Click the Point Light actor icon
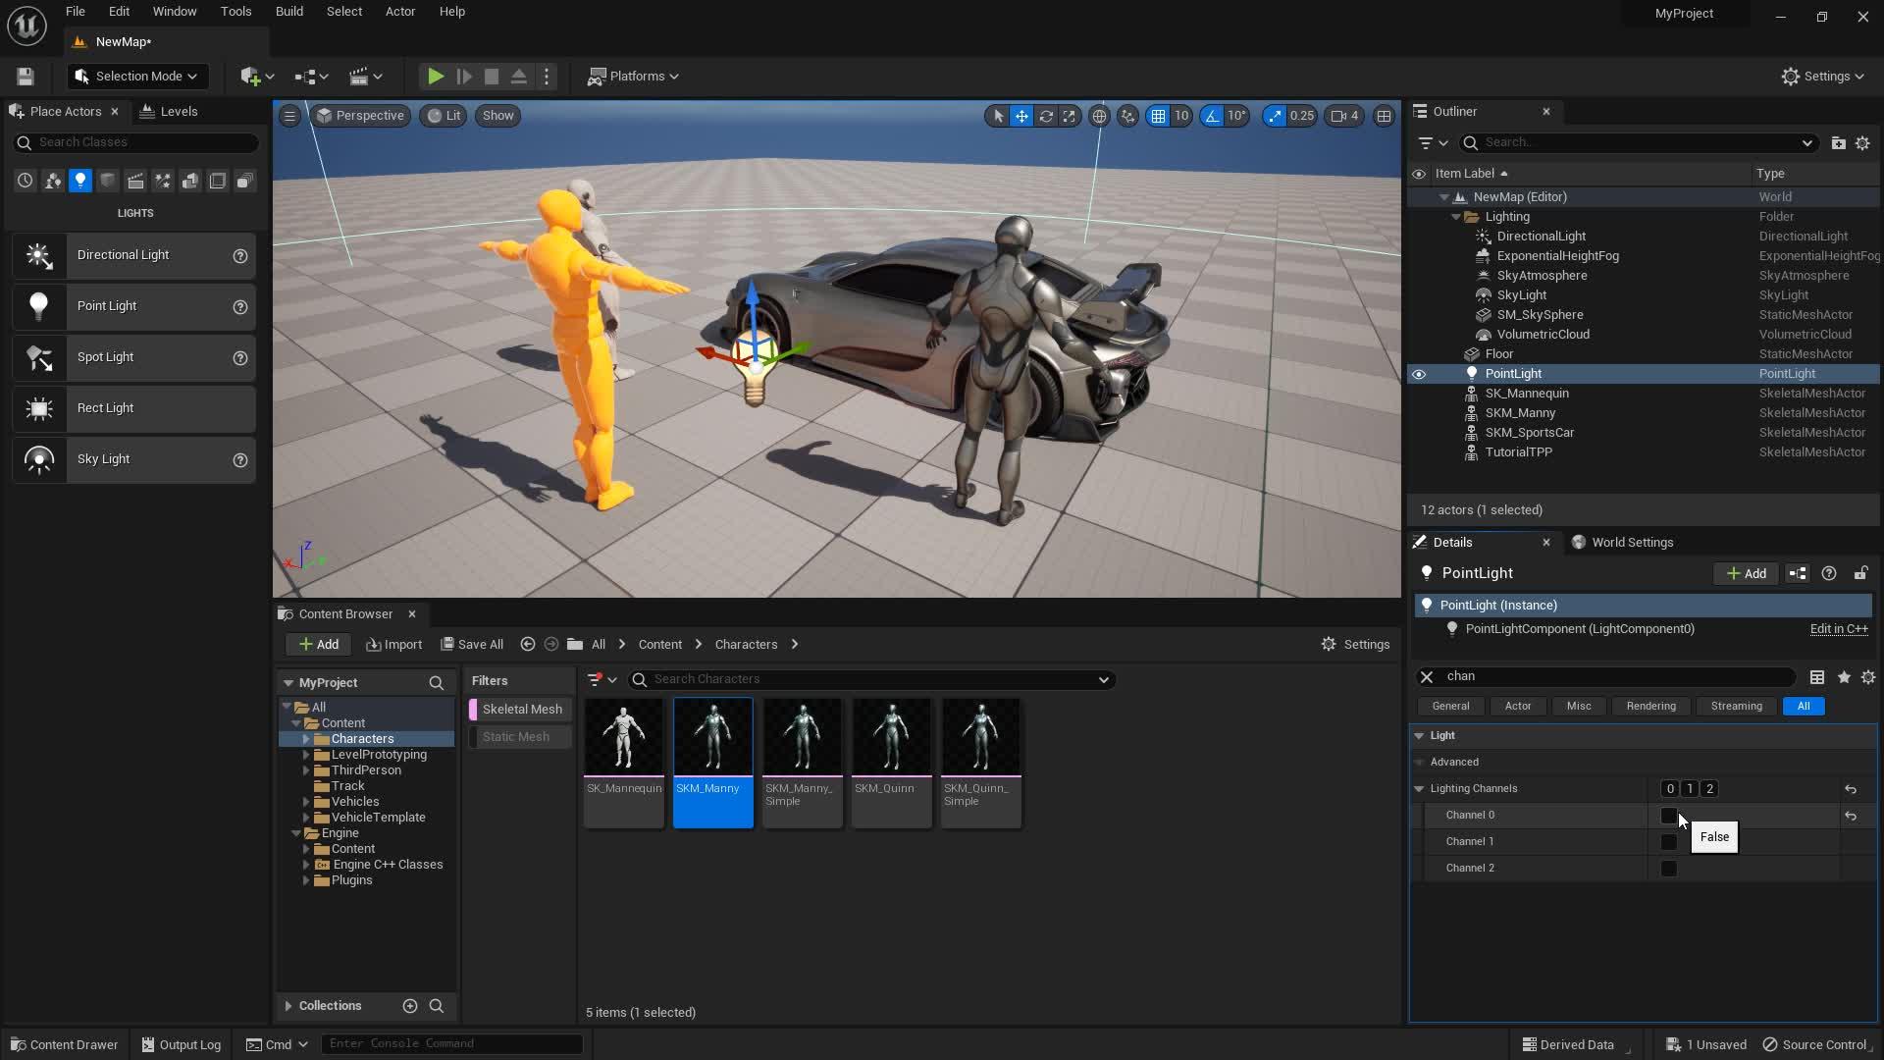Screen dimensions: 1884x1060 38,306
